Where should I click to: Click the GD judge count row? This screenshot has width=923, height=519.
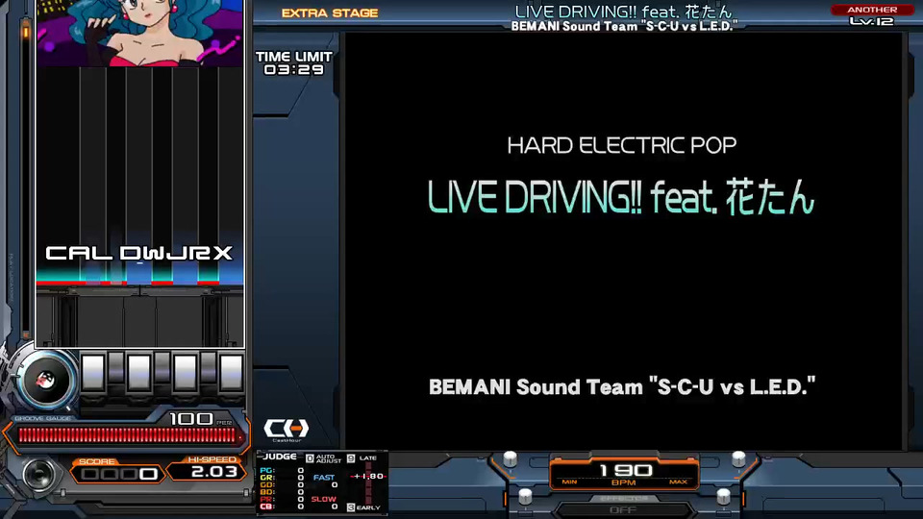click(282, 484)
